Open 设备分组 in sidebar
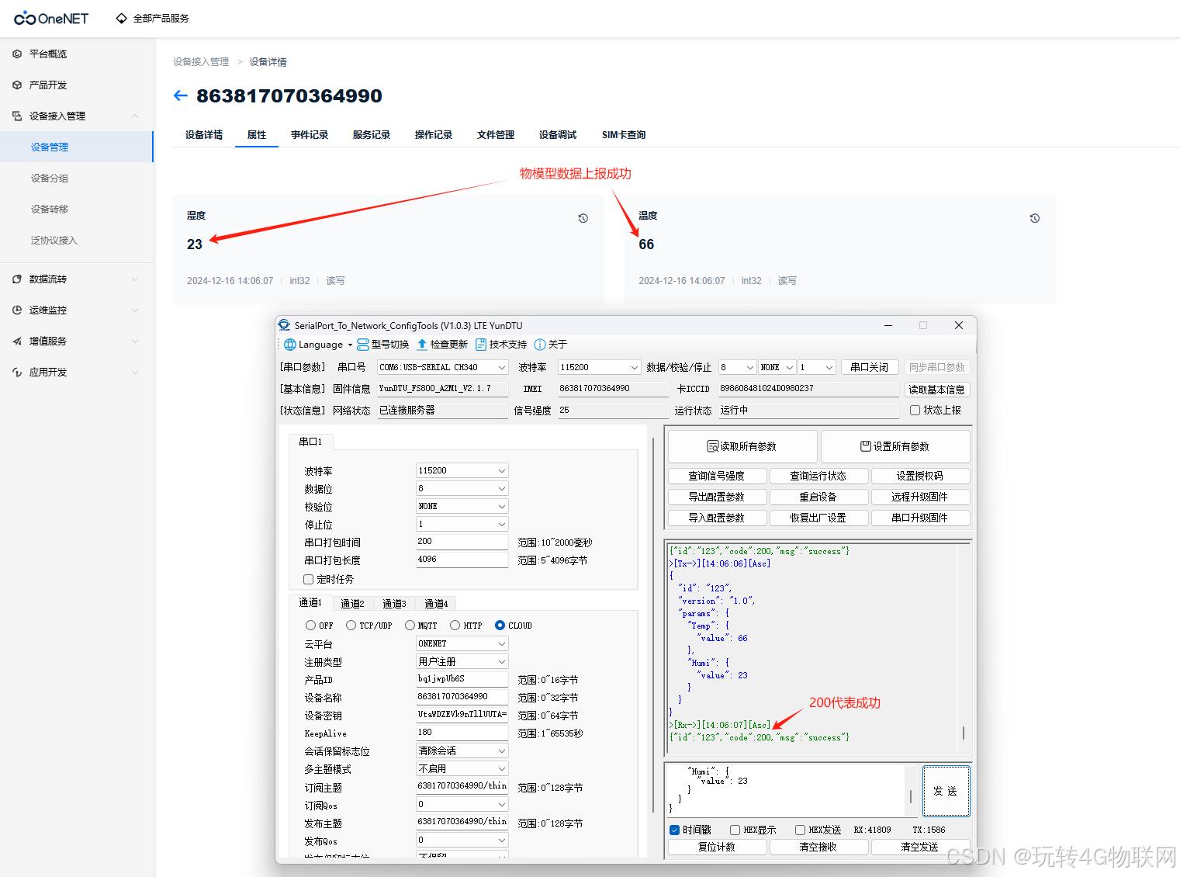The width and height of the screenshot is (1180, 877). pyautogui.click(x=50, y=178)
